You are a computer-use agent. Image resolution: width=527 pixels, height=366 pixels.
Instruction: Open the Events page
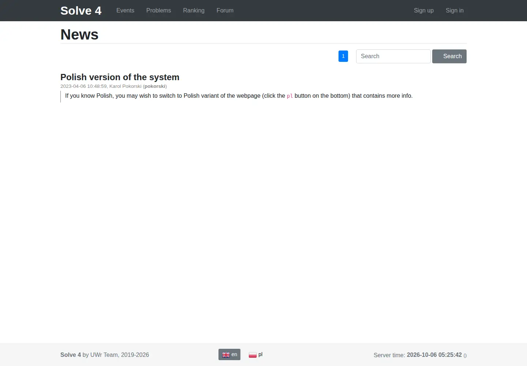pos(125,11)
